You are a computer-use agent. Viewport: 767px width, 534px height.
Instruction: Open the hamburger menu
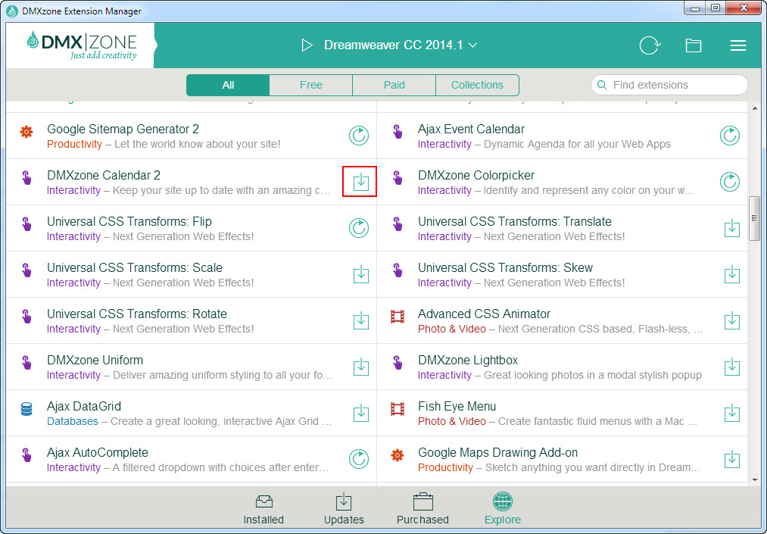click(x=737, y=45)
